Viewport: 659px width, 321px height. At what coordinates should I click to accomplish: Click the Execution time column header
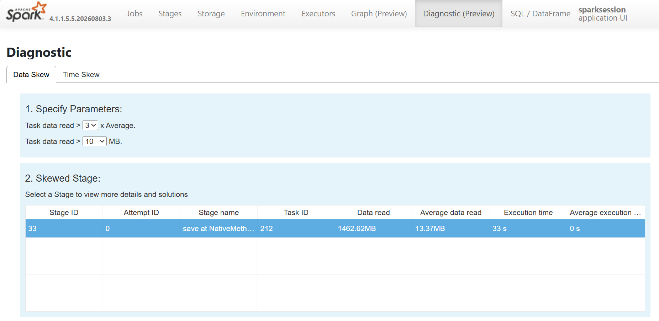tap(528, 213)
